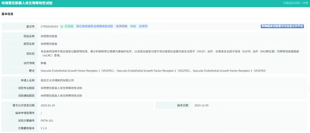Click the 已完成 status tag
Screen dimensions: 310x133
(69, 26)
